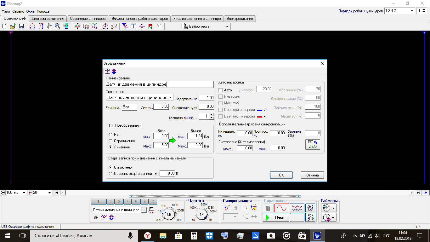430x242 pixels.
Task: Toggle the Масштаб checkbox
Action: 220,103
